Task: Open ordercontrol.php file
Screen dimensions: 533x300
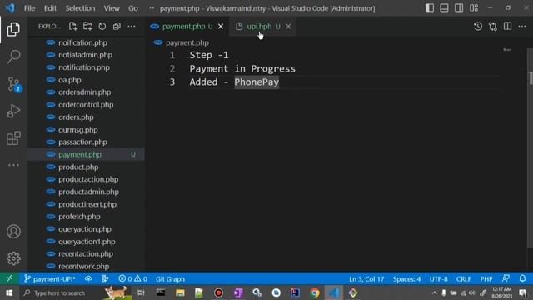Action: pyautogui.click(x=86, y=105)
